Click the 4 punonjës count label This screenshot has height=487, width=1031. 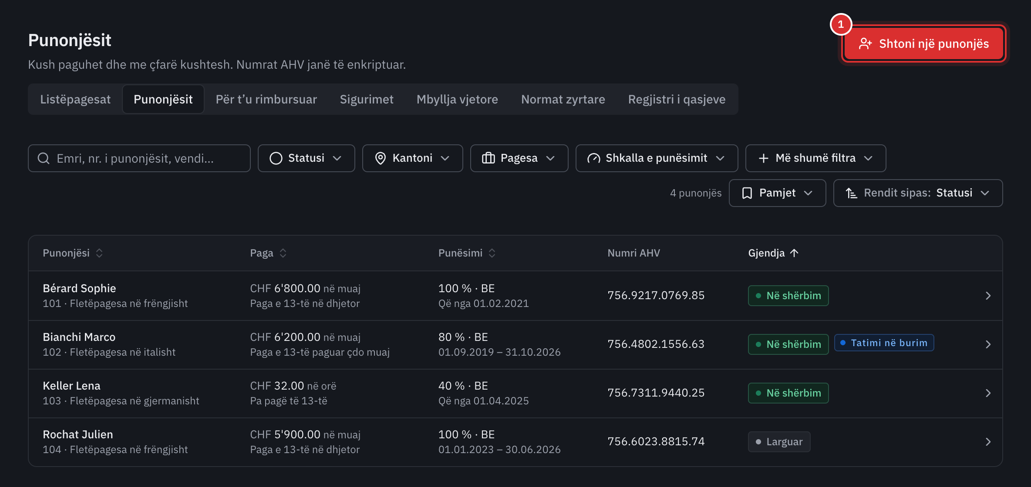coord(695,193)
